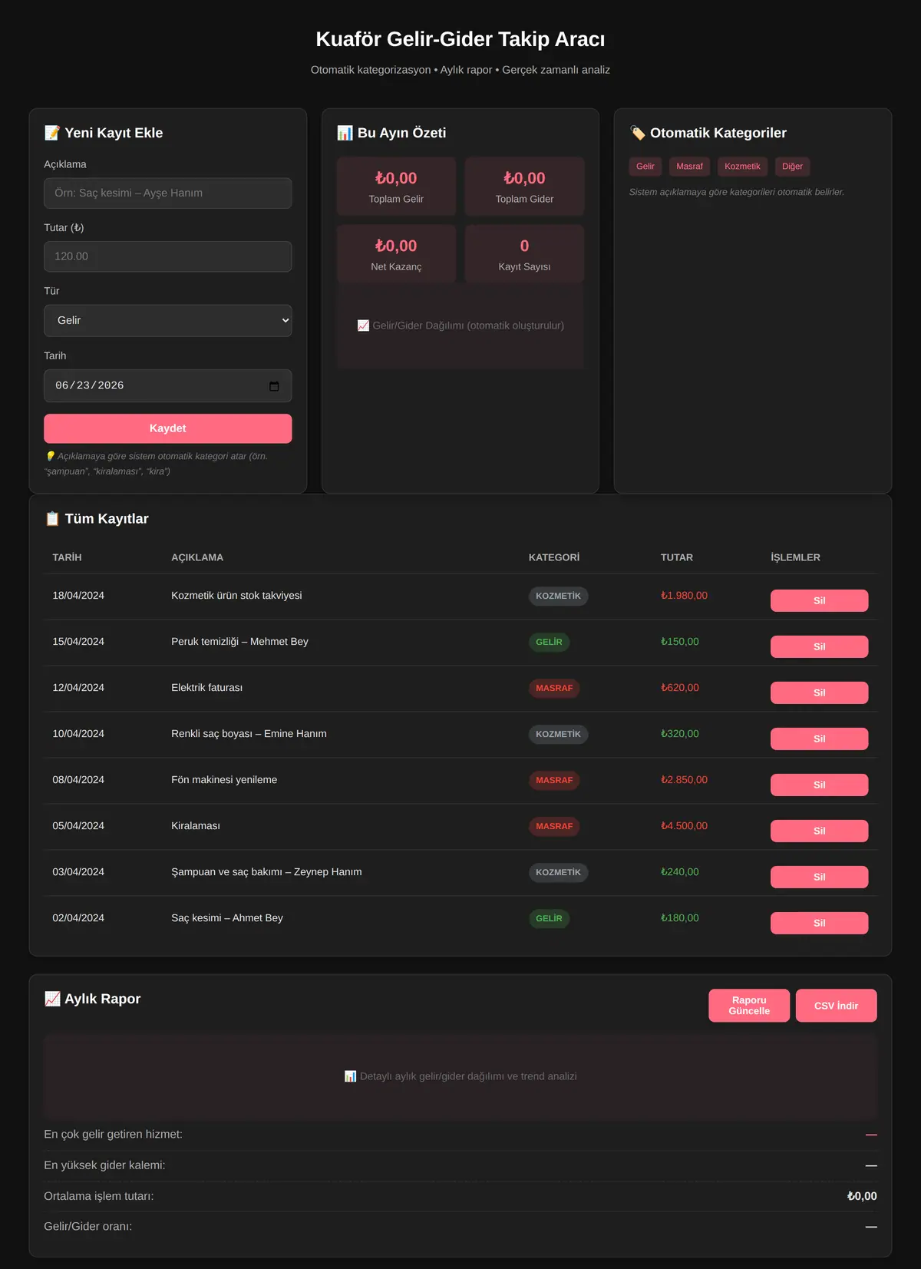Click the KOZMETİK badge in the Renkli saç boyası row
Viewport: 921px width, 1269px height.
click(558, 734)
